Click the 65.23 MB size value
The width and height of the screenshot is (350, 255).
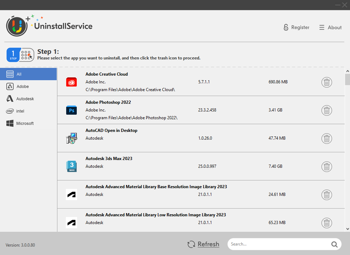click(277, 222)
